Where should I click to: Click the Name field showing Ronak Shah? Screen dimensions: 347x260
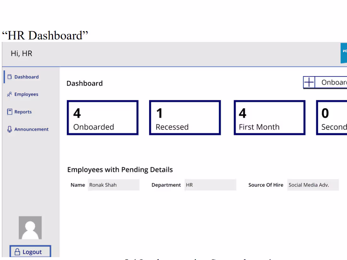click(x=114, y=185)
